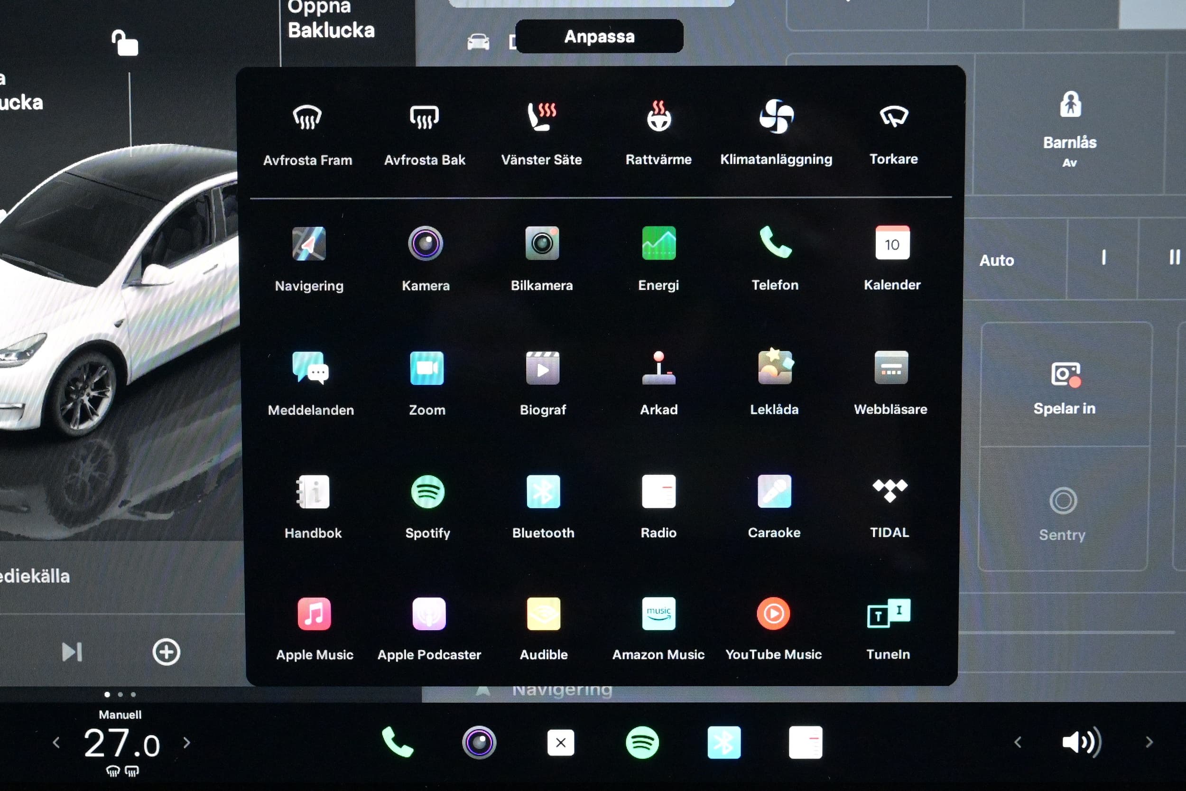Open the Leklåda toybox app
Screen dimensions: 1186x791
tap(775, 369)
